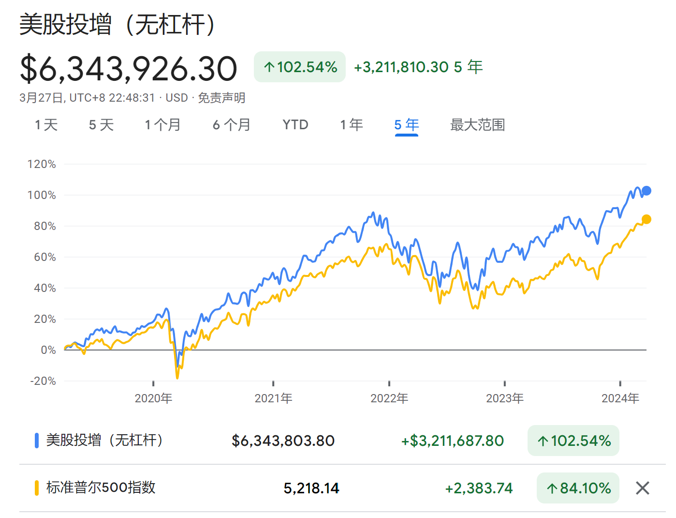This screenshot has width=676, height=518.
Task: Switch to the 1 年 range tab
Action: [x=352, y=125]
